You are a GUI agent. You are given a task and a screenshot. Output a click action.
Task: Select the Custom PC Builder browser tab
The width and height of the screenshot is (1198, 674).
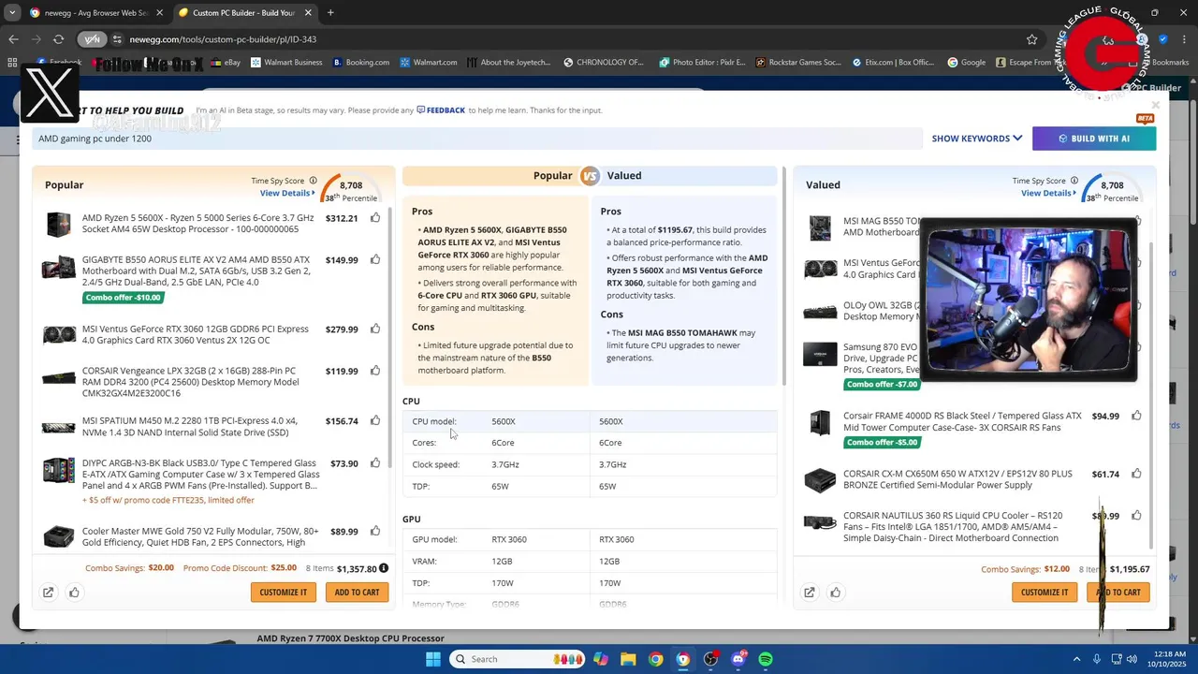point(243,13)
